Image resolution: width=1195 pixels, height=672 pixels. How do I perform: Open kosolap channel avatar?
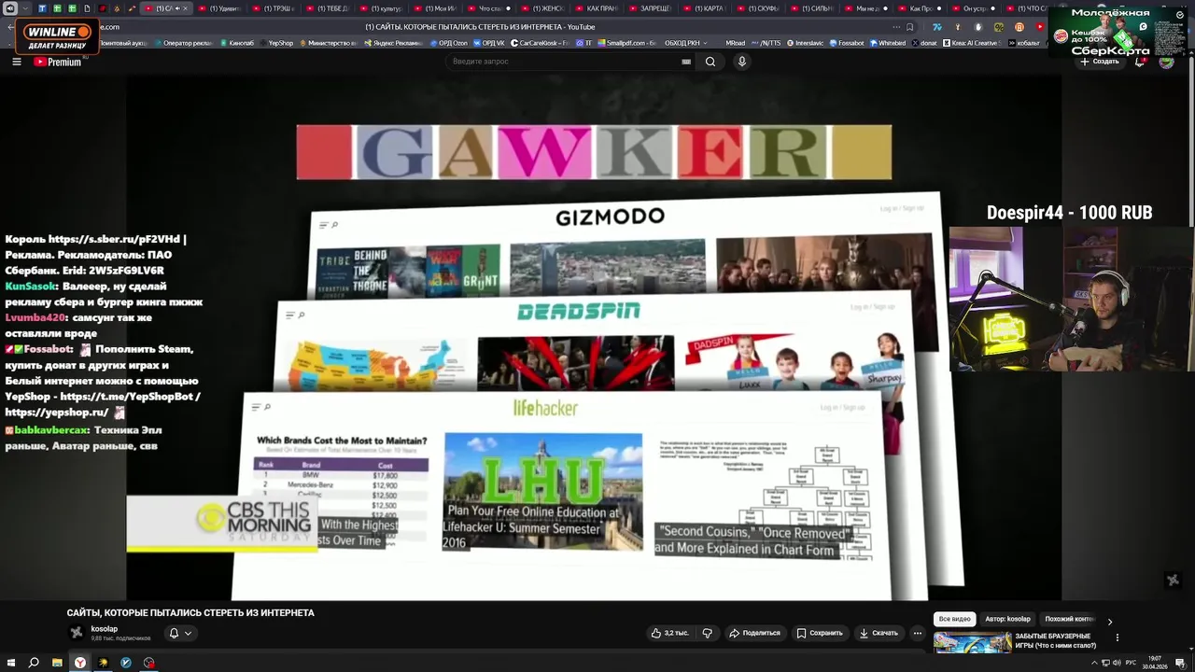pyautogui.click(x=77, y=633)
